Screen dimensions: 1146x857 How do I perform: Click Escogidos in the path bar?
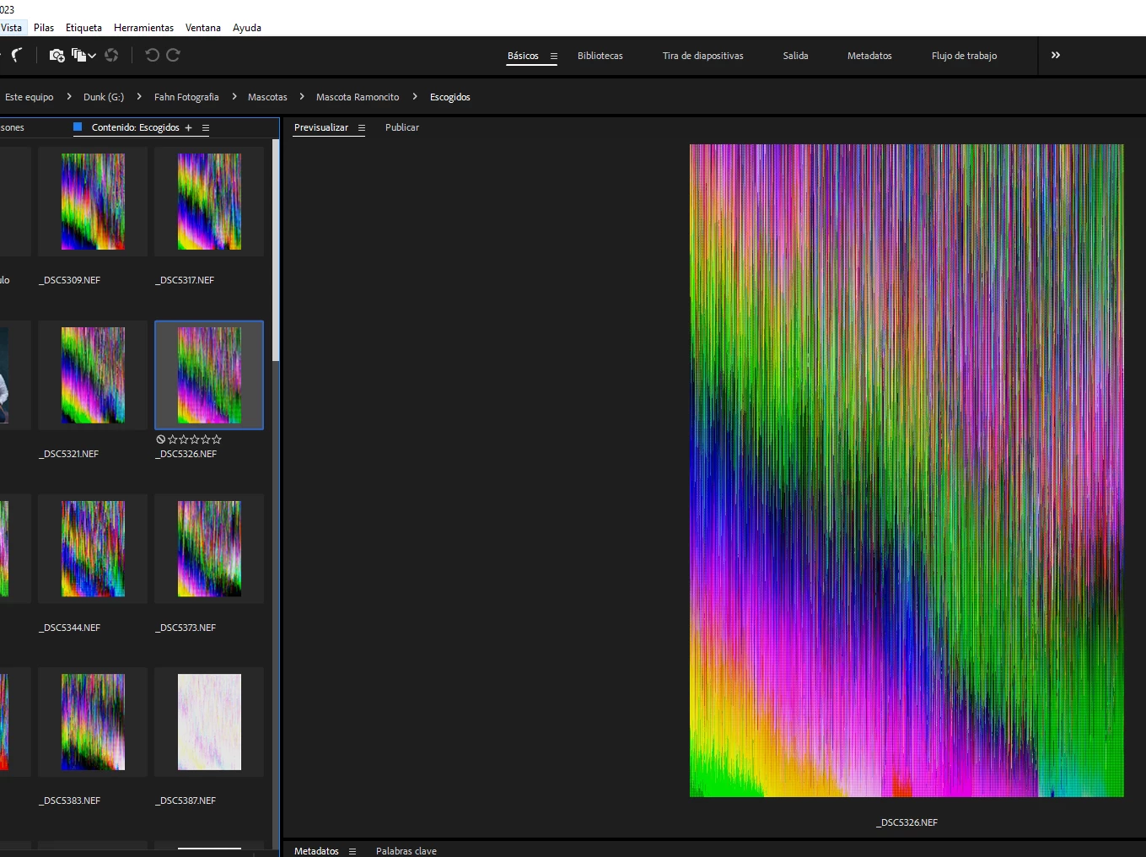(450, 97)
